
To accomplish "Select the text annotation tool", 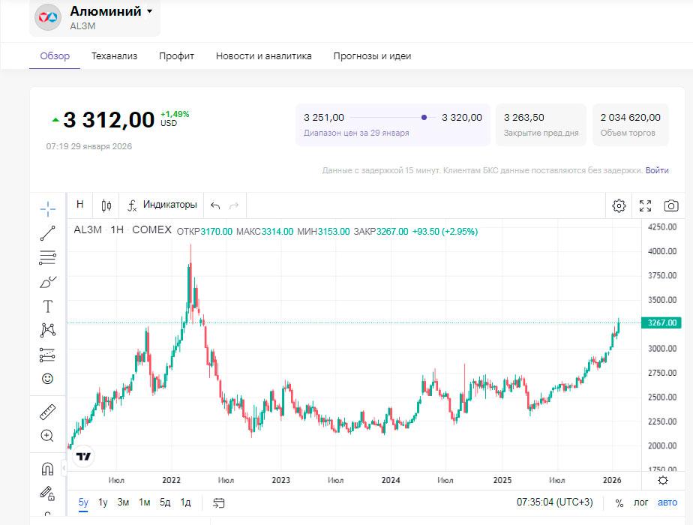I will [47, 306].
